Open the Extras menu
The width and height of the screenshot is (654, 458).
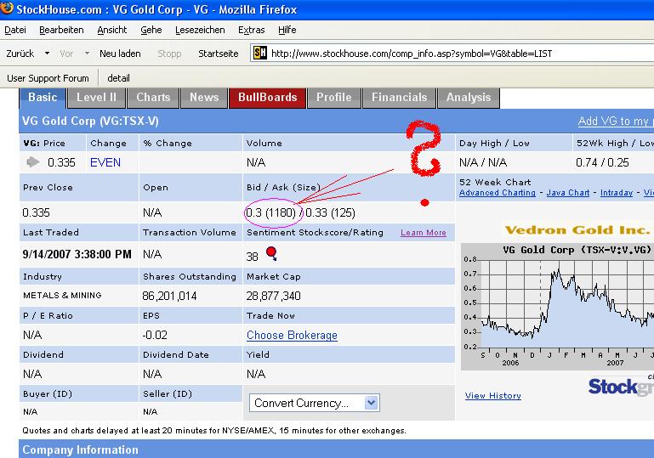(x=251, y=30)
